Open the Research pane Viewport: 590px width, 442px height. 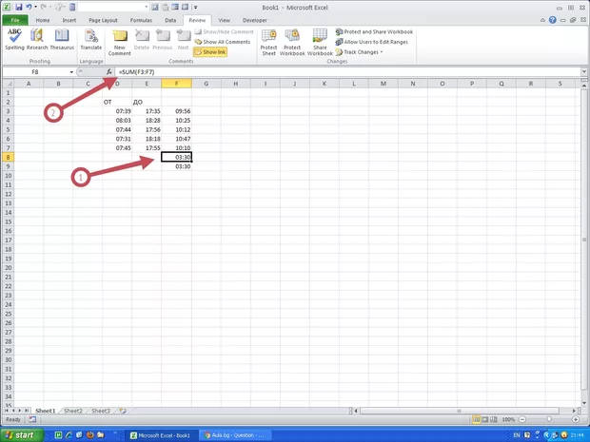[x=37, y=40]
